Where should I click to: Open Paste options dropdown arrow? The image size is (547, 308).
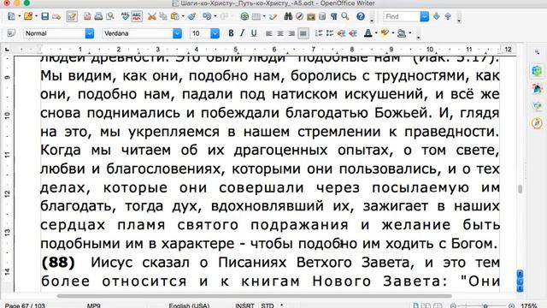click(x=182, y=16)
